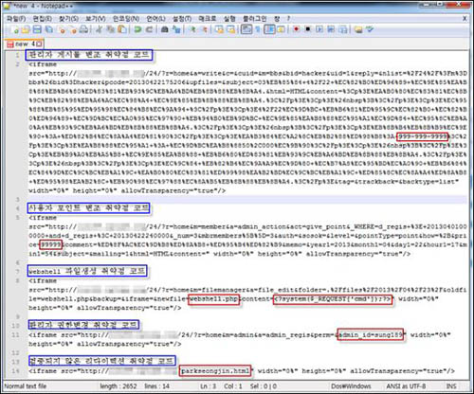The height and width of the screenshot is (394, 474).
Task: Toggle word wrap in the toolbar
Action: (246, 29)
